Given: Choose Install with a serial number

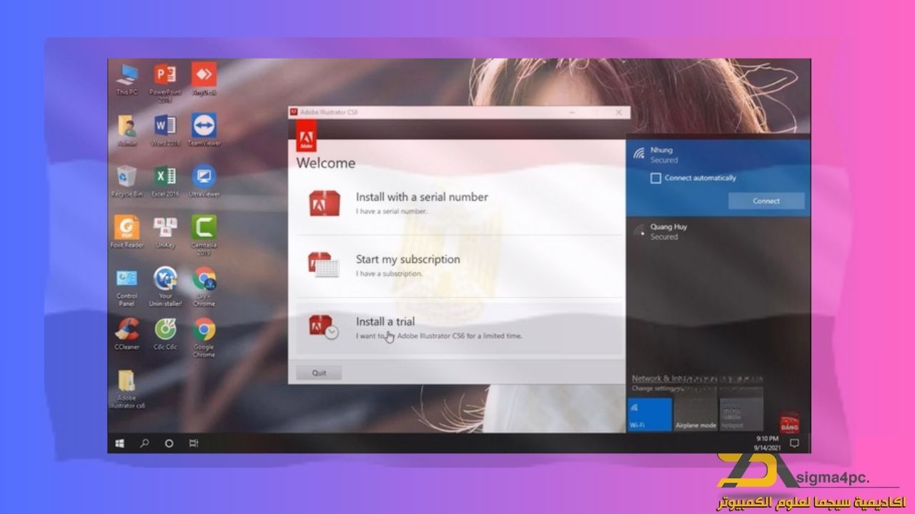Looking at the screenshot, I should click(x=460, y=203).
